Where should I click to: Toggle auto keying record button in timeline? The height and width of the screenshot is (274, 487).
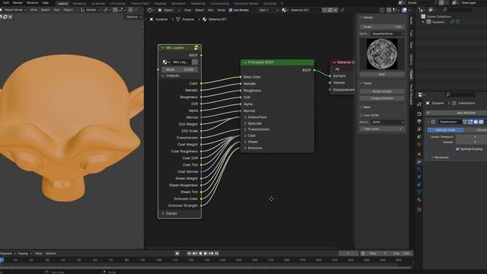(177, 253)
